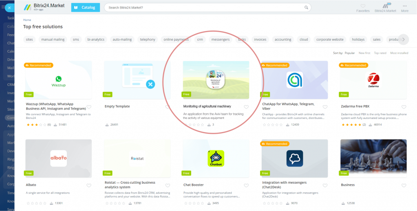Open Chat Booster title link
Image resolution: width=417 pixels, height=211 pixels.
(x=194, y=185)
